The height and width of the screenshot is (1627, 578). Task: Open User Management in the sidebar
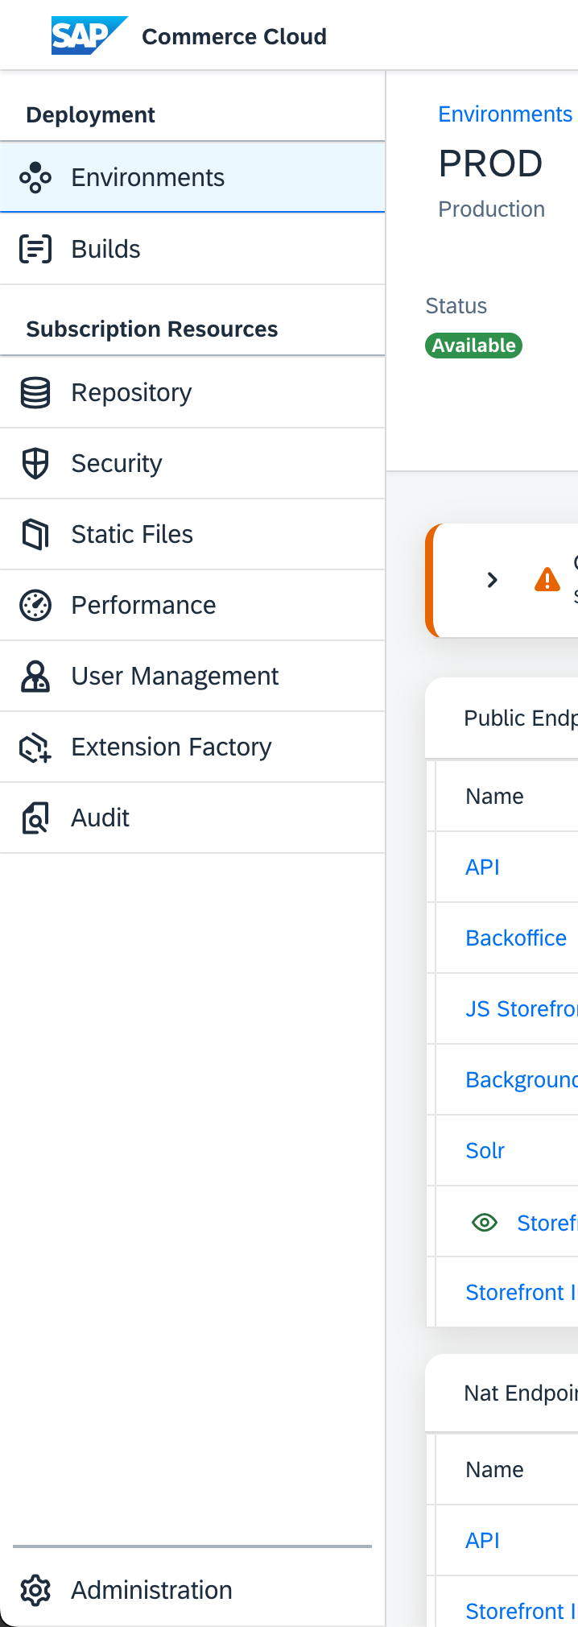point(192,676)
